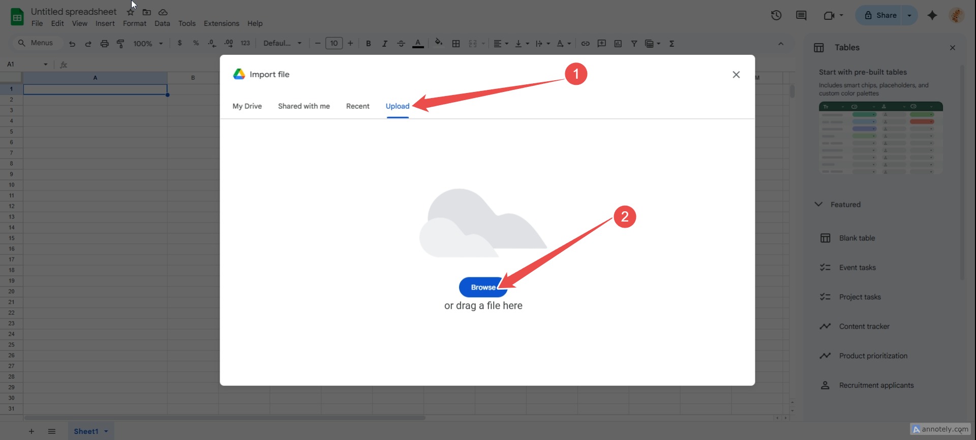The height and width of the screenshot is (440, 976).
Task: Select the Recent tab
Action: click(x=357, y=106)
